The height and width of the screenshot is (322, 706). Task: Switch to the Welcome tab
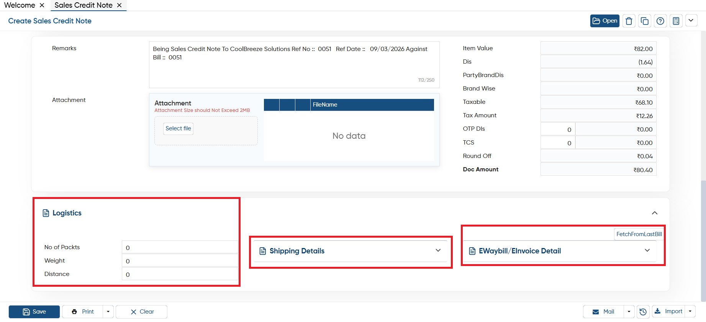(20, 5)
